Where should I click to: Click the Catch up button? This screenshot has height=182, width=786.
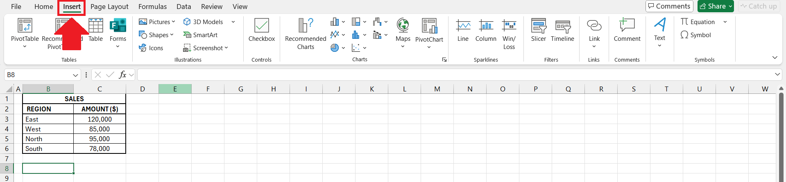click(x=759, y=6)
